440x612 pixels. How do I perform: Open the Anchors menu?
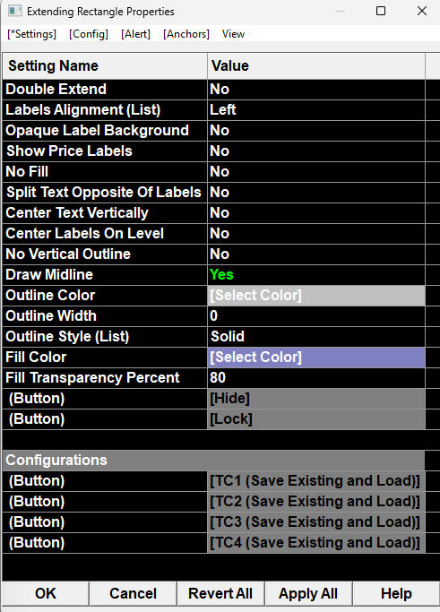click(186, 34)
